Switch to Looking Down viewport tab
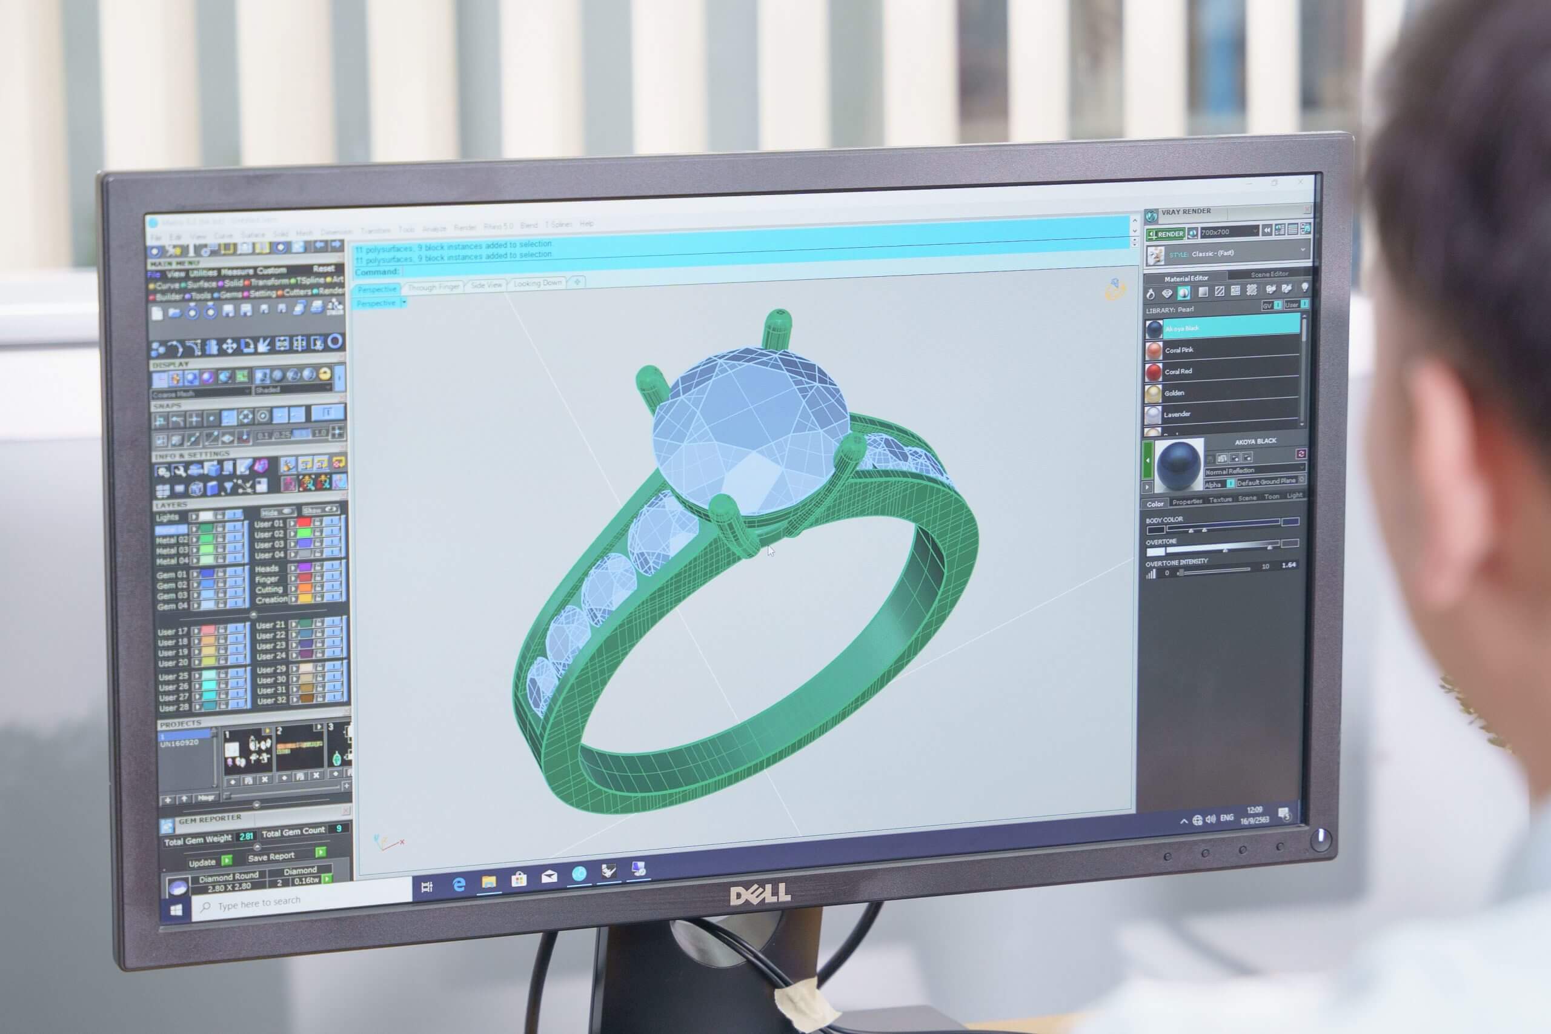This screenshot has width=1551, height=1034. tap(537, 283)
